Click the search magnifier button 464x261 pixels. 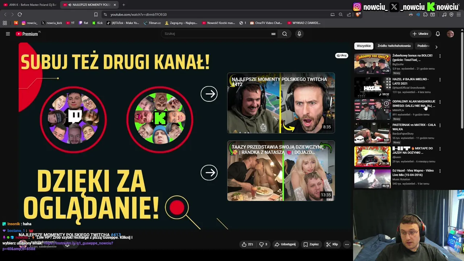click(285, 34)
